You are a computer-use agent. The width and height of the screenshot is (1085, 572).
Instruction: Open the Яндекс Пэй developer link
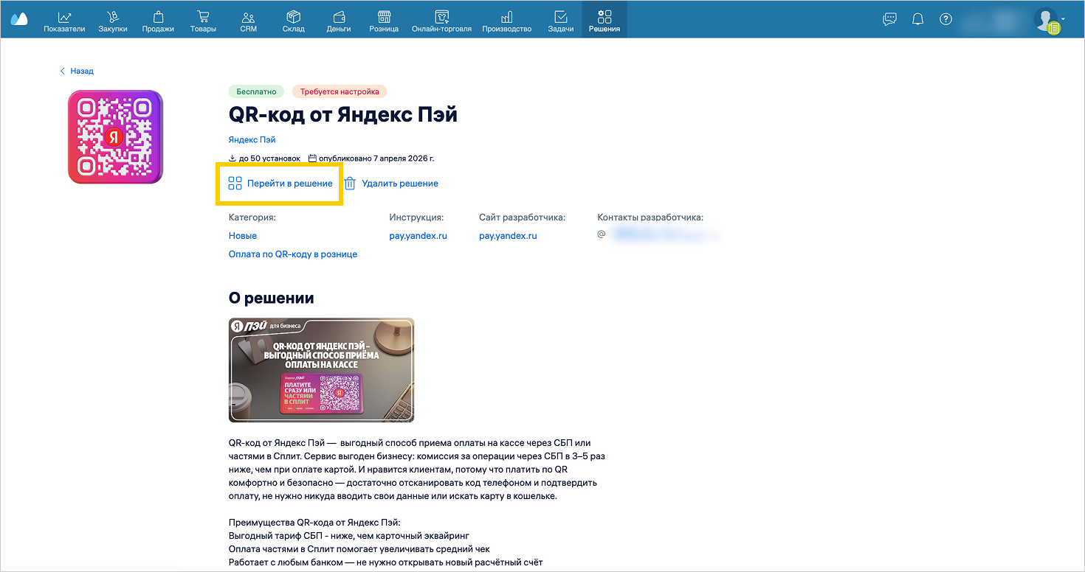(x=252, y=139)
